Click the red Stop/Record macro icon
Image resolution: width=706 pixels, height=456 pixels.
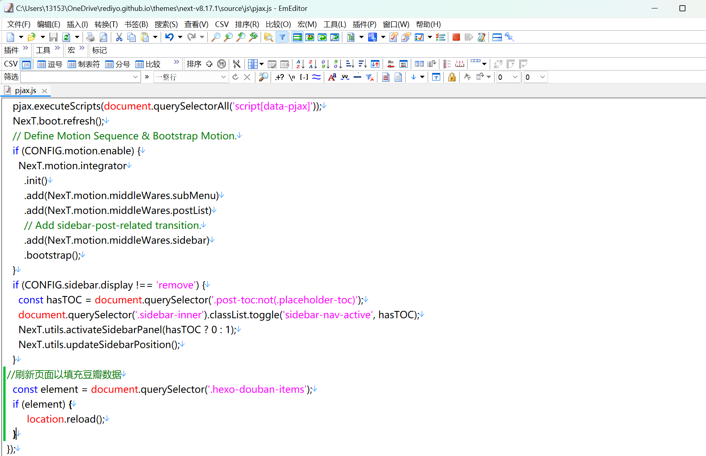pos(456,37)
